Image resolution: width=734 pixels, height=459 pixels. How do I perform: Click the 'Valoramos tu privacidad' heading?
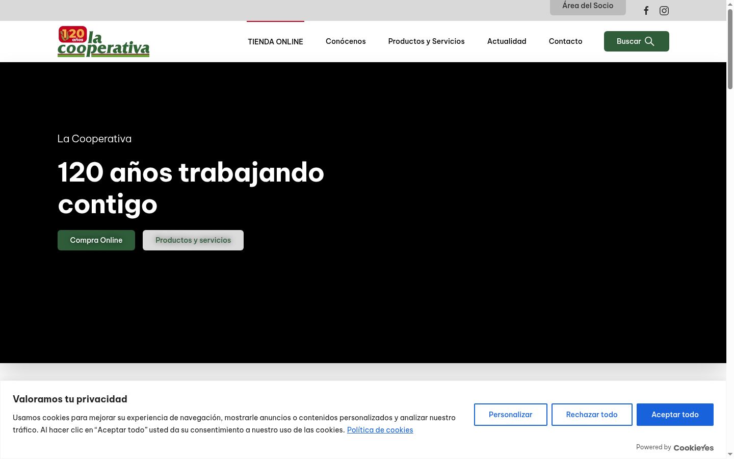[70, 399]
